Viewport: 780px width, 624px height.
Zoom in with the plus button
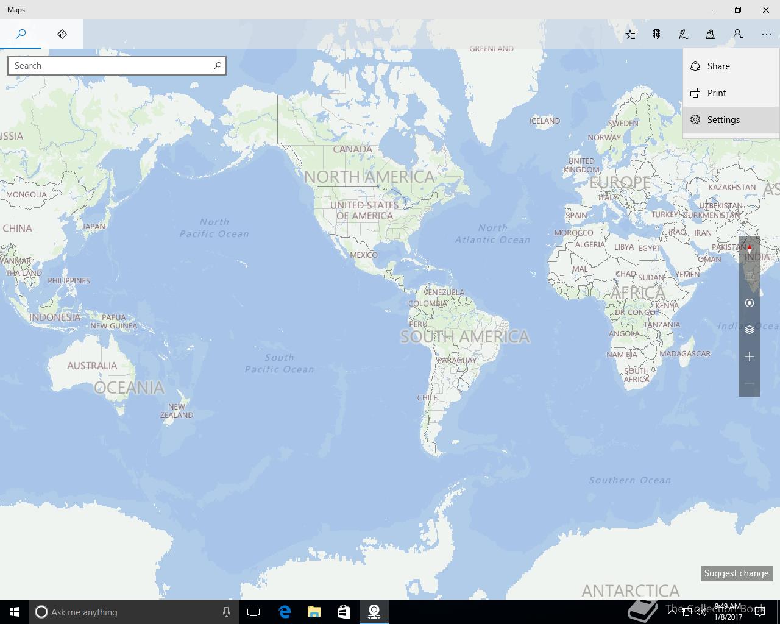(750, 356)
